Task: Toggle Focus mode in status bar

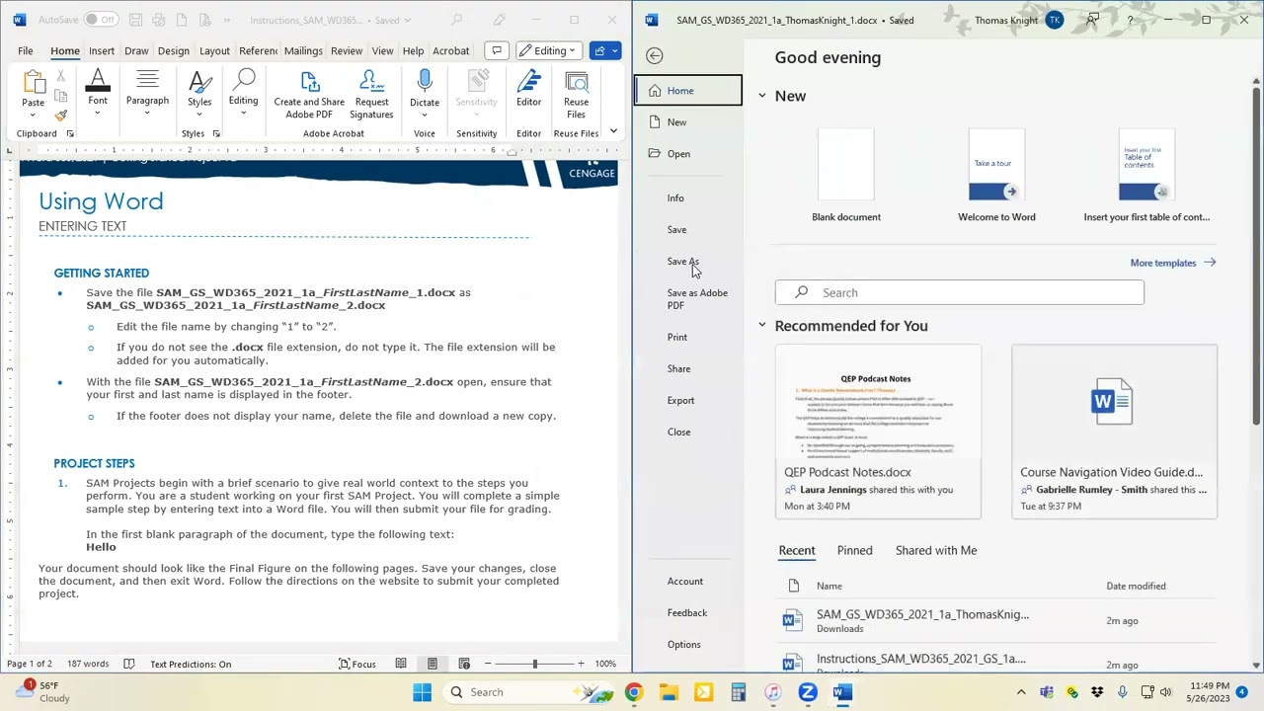Action: (357, 665)
